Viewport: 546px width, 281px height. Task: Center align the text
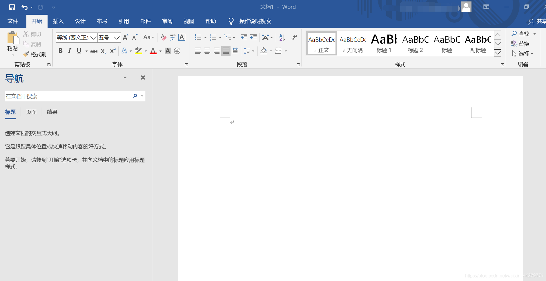tap(207, 51)
